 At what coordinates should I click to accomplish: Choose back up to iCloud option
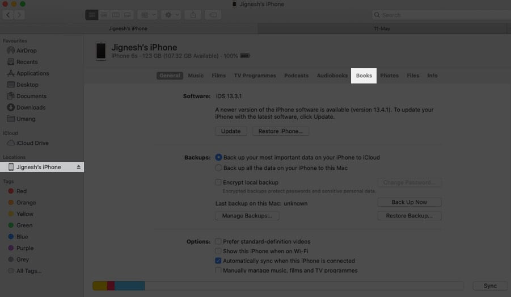click(218, 157)
